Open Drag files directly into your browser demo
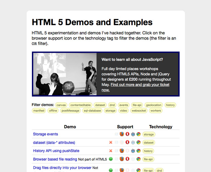The height and width of the screenshot is (172, 211). (x=62, y=168)
